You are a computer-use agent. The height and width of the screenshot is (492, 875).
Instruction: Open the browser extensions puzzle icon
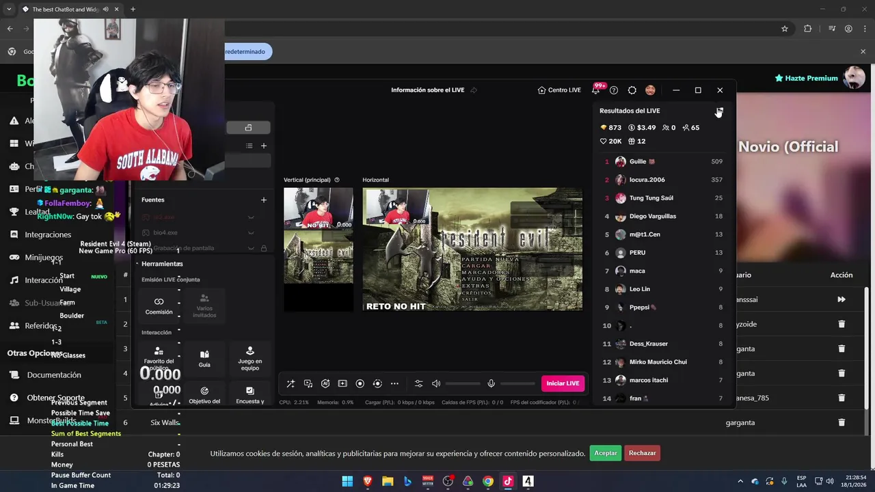(807, 29)
